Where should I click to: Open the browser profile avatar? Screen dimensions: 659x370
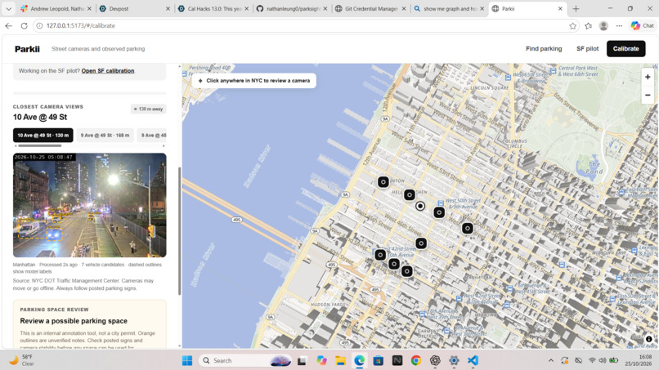tap(603, 26)
